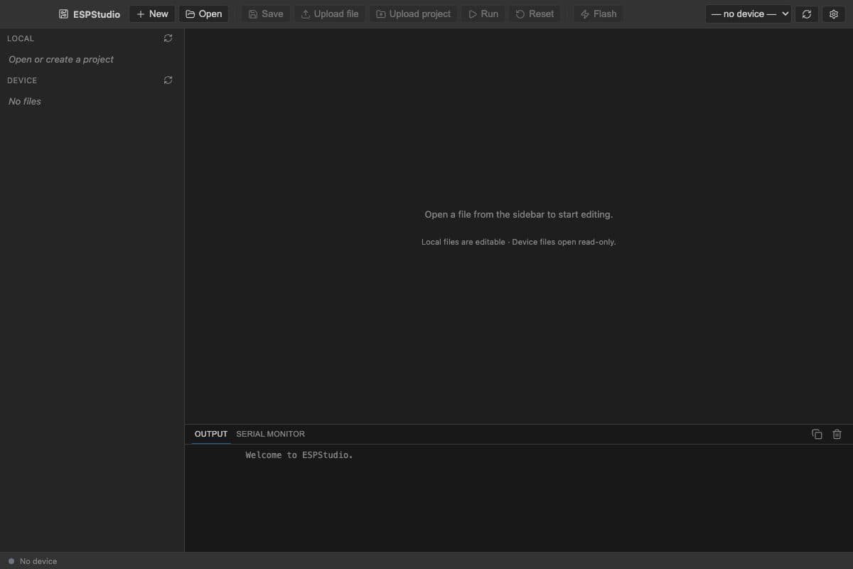Click 'Open or create a project' text
Image resolution: width=853 pixels, height=569 pixels.
pos(61,60)
